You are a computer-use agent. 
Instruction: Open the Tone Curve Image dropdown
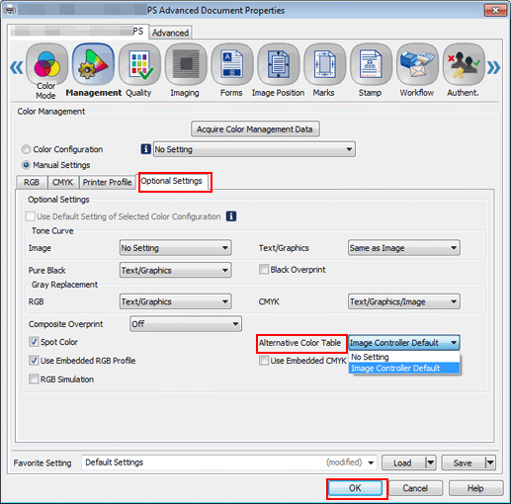pyautogui.click(x=175, y=248)
